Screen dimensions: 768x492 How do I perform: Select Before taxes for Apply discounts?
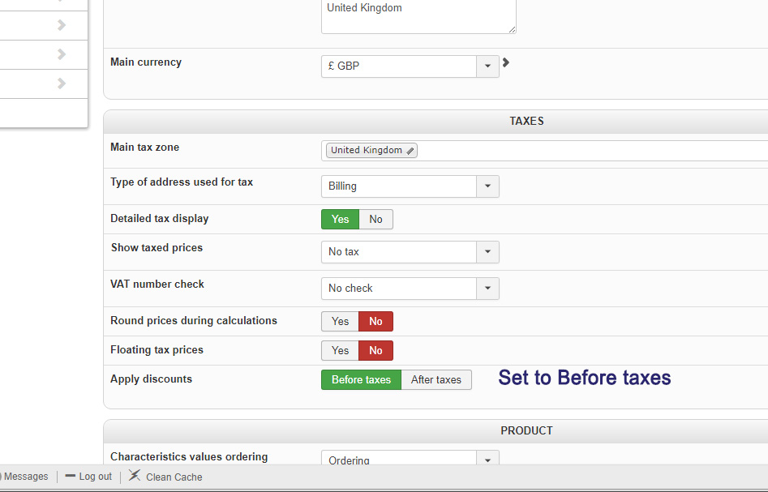[x=361, y=379]
